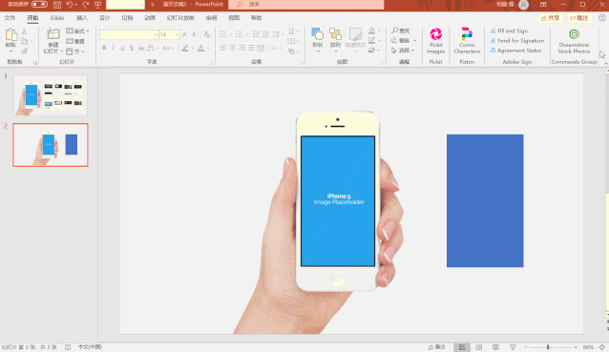Select slide 1 thumbnail
The height and width of the screenshot is (352, 609).
(51, 95)
